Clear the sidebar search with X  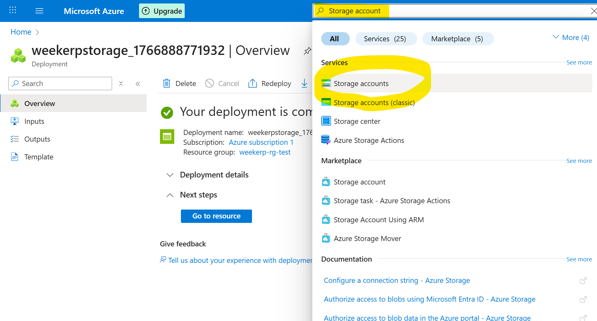[x=121, y=84]
